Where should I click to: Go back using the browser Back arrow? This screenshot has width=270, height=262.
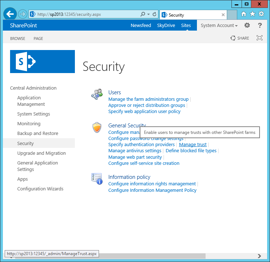click(x=10, y=14)
